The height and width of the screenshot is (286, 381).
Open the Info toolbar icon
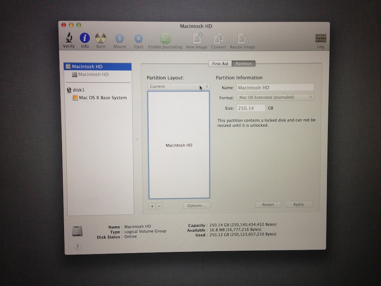coord(85,38)
